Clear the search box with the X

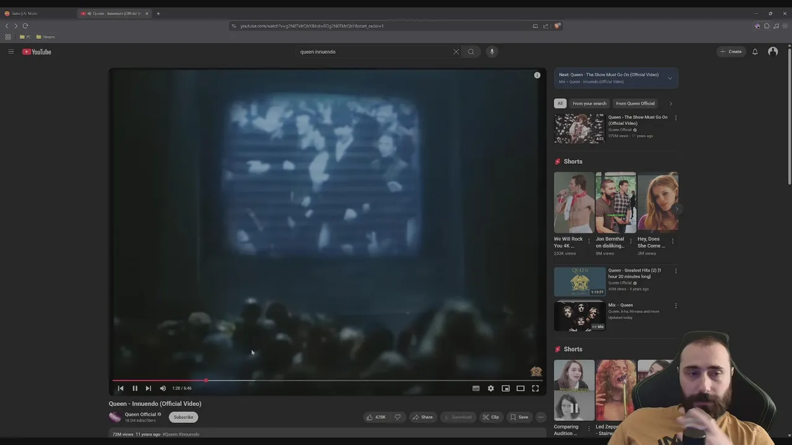pos(456,52)
